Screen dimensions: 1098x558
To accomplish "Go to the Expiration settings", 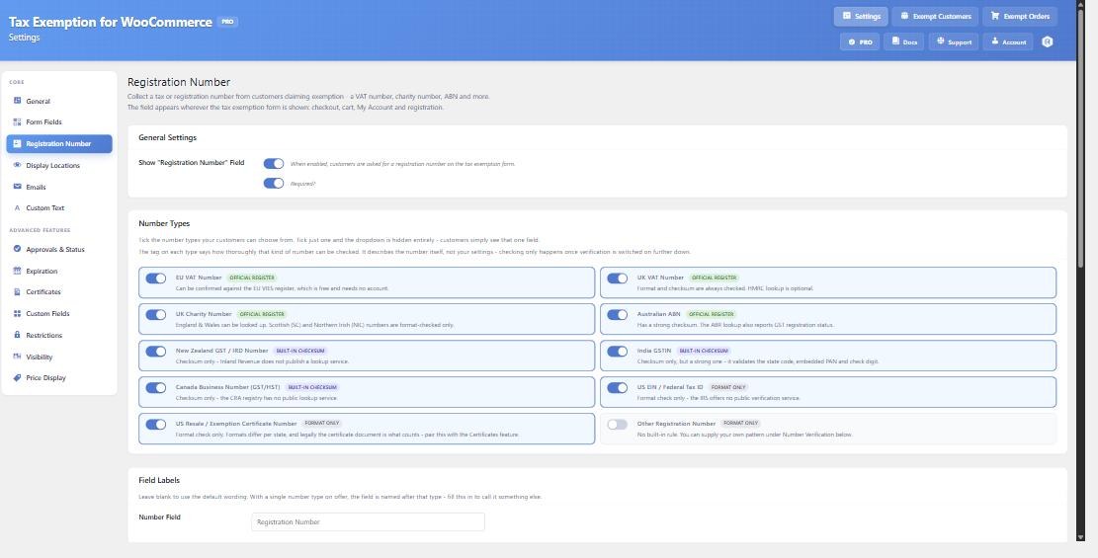I will 59,271.
